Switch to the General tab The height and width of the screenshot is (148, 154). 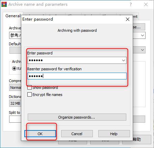[13, 16]
